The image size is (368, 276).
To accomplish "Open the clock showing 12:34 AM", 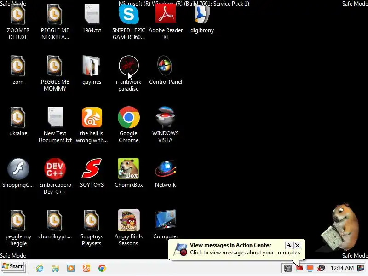I will pos(342,268).
